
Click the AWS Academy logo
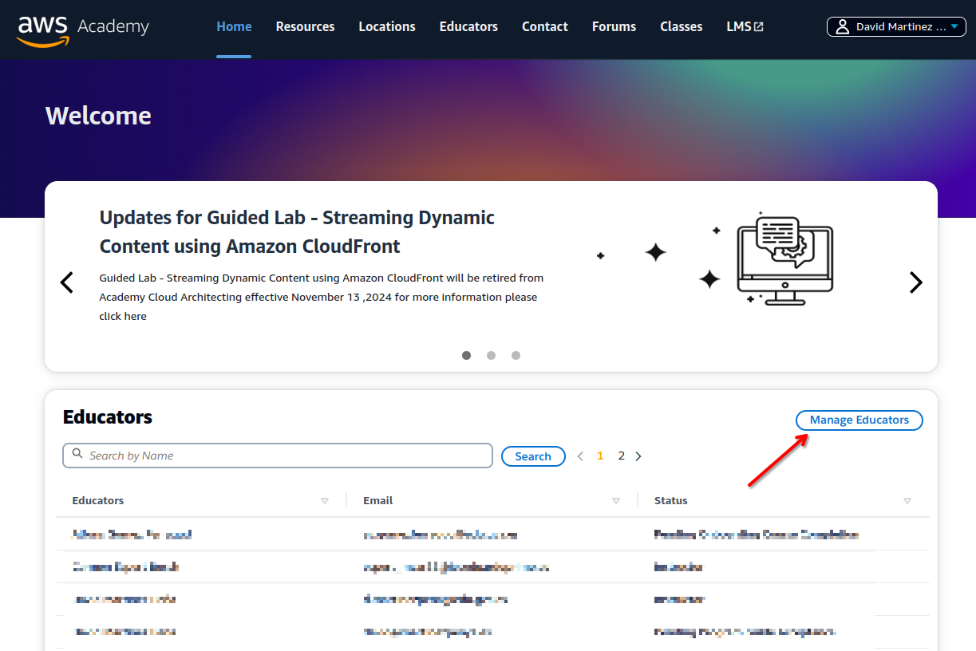[x=83, y=27]
